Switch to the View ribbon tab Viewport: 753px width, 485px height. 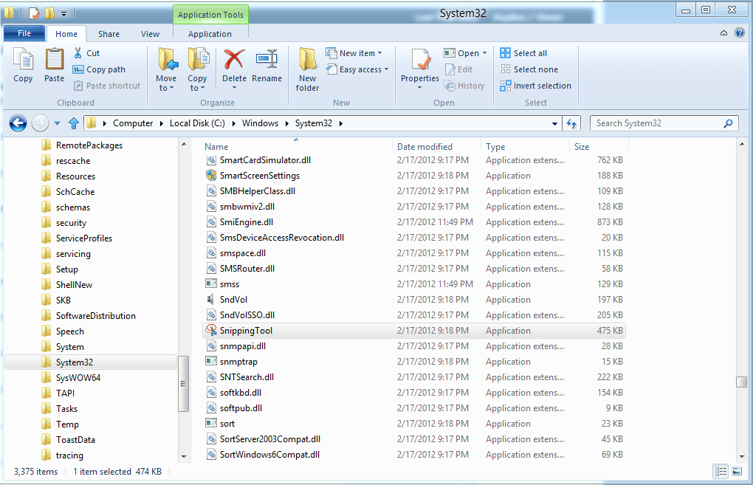point(150,33)
